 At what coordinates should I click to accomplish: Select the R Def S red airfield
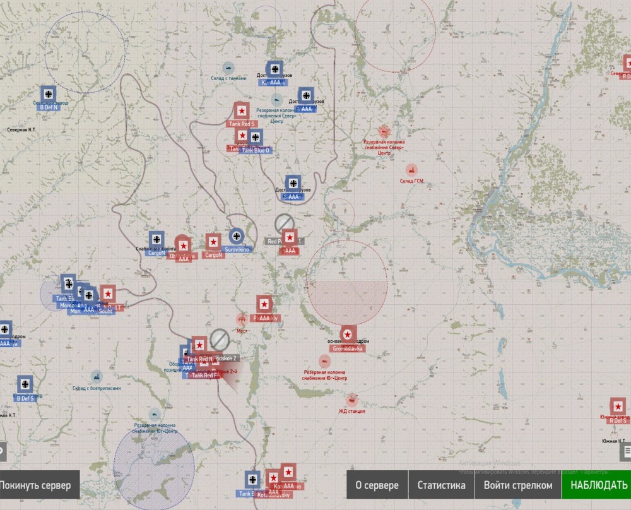[618, 406]
